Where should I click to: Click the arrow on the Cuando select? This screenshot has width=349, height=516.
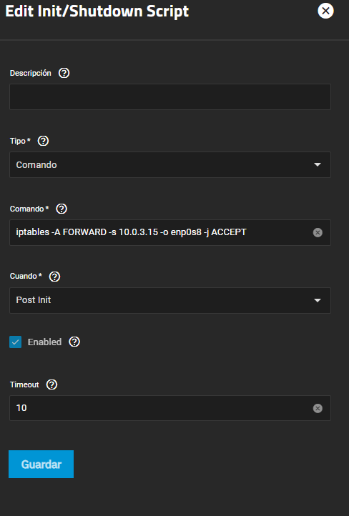point(318,300)
